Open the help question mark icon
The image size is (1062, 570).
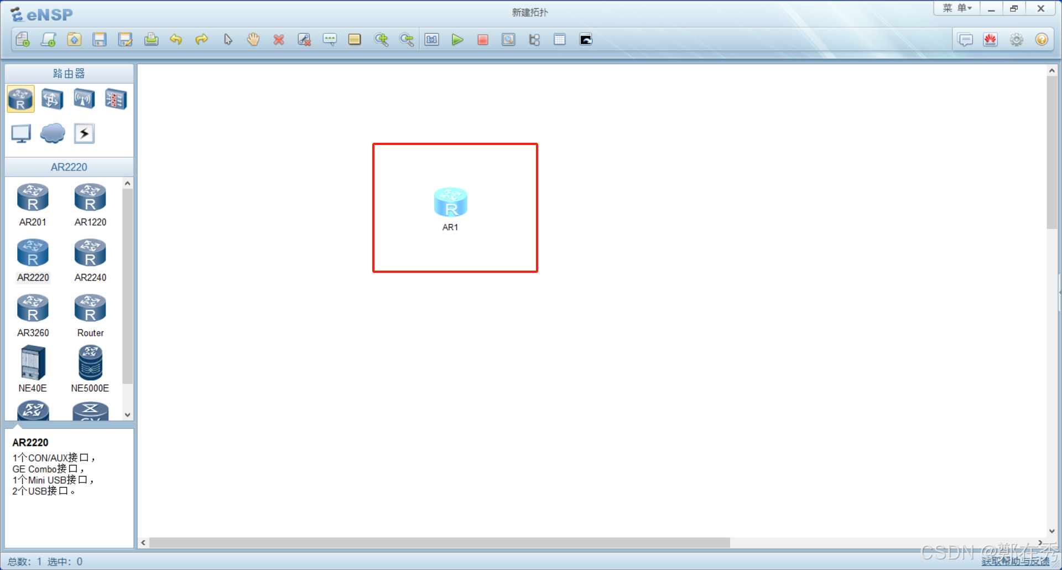(1042, 40)
